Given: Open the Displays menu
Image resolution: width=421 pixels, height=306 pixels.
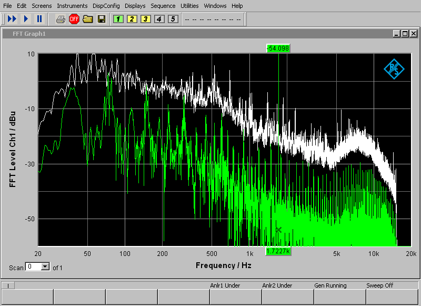Looking at the screenshot, I should click(135, 6).
